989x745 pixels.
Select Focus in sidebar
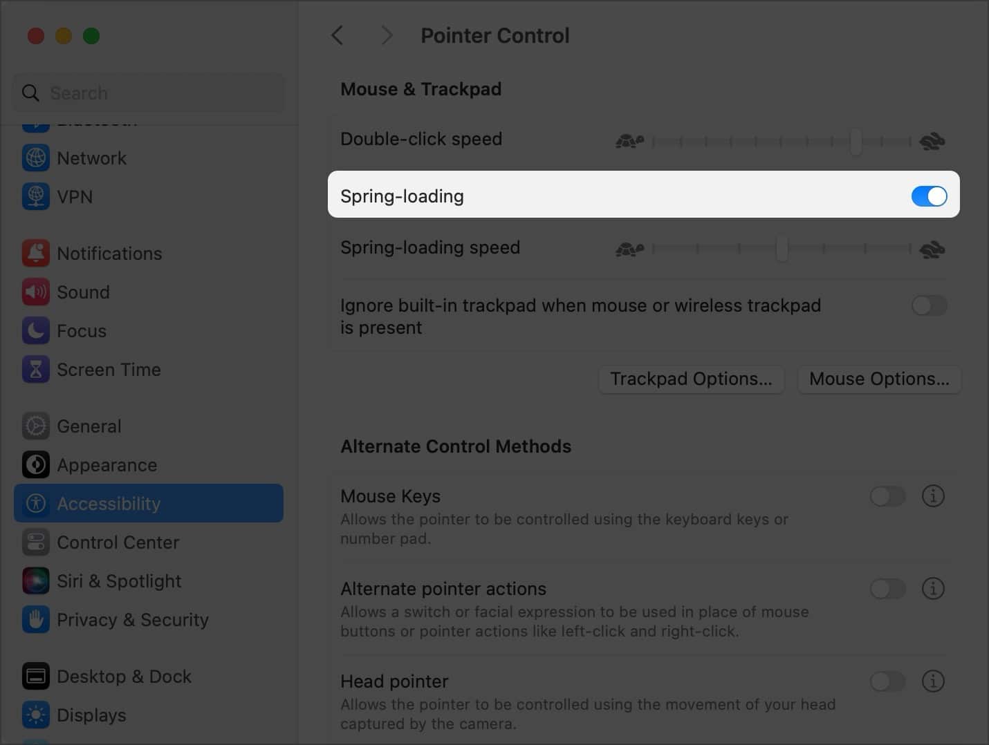(149, 331)
